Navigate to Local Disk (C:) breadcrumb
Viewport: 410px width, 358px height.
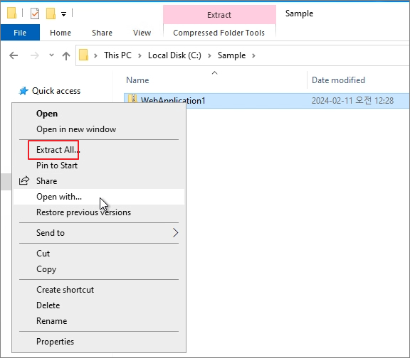click(174, 55)
